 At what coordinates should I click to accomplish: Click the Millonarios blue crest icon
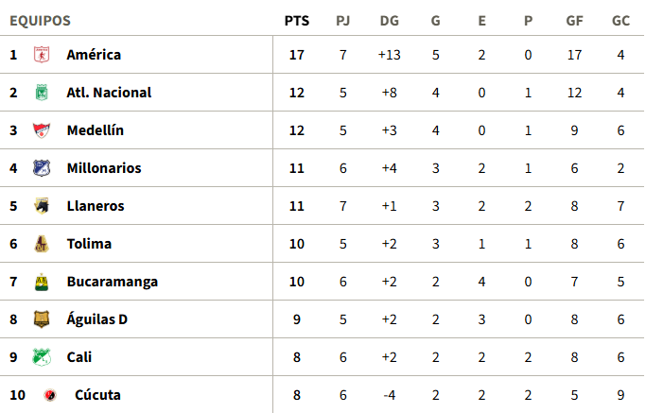[x=42, y=168]
